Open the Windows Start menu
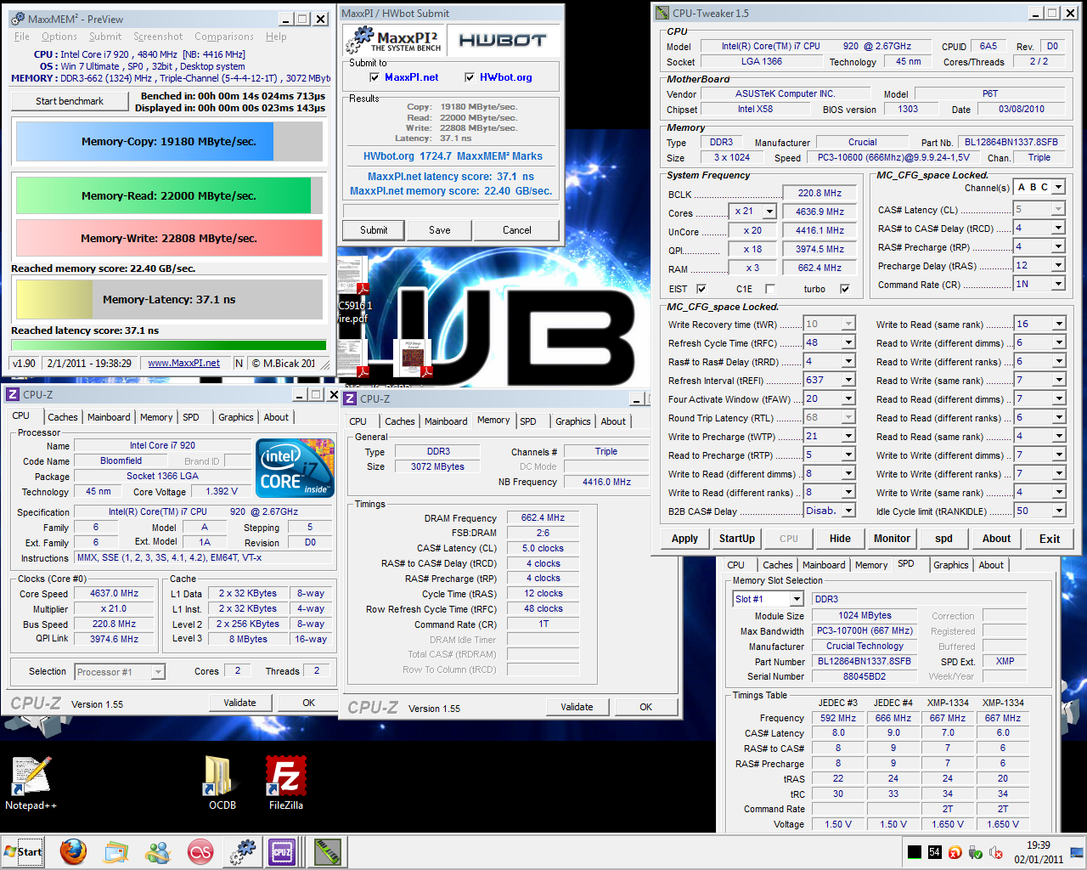The image size is (1087, 870). tap(23, 851)
